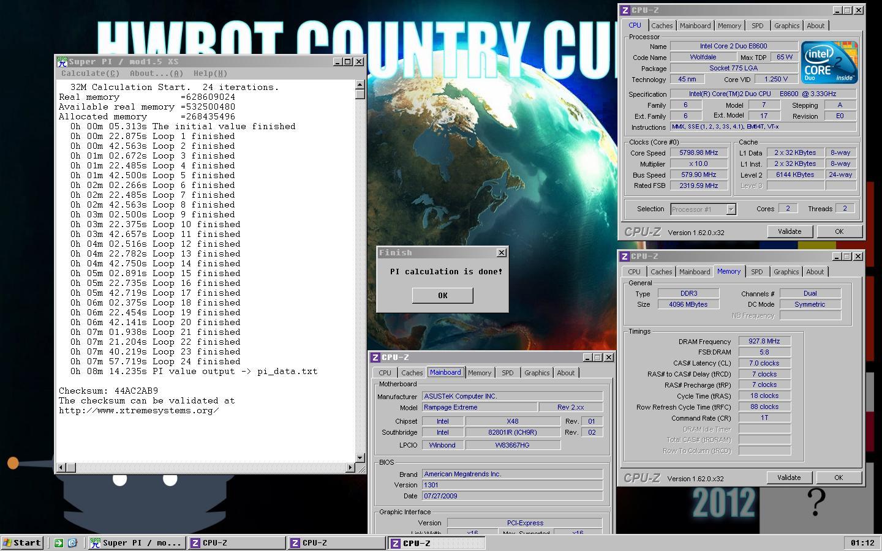Click the CAS# Latency value 7.0 clocks
This screenshot has height=551, width=882.
click(764, 363)
